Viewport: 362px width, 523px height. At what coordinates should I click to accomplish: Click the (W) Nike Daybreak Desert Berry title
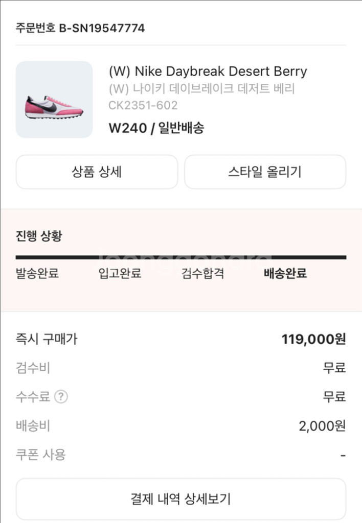point(208,71)
